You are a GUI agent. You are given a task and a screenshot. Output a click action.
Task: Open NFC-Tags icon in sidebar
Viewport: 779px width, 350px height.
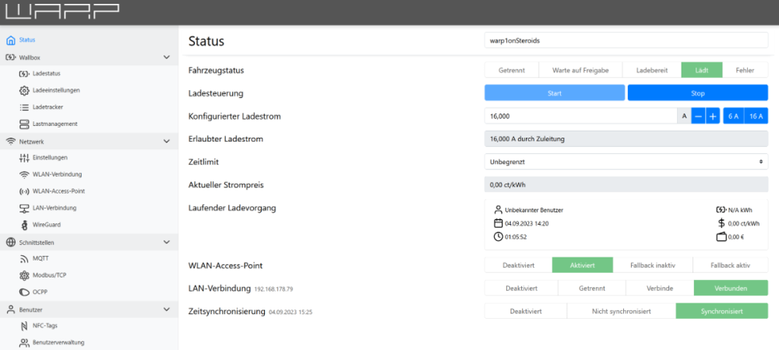coord(23,326)
